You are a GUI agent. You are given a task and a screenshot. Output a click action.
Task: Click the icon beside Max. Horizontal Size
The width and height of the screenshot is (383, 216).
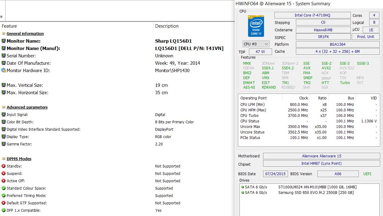[4, 93]
